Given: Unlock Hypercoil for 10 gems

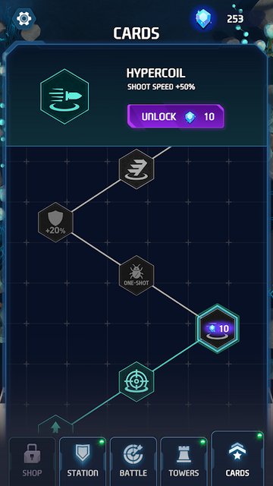Looking at the screenshot, I should point(175,116).
